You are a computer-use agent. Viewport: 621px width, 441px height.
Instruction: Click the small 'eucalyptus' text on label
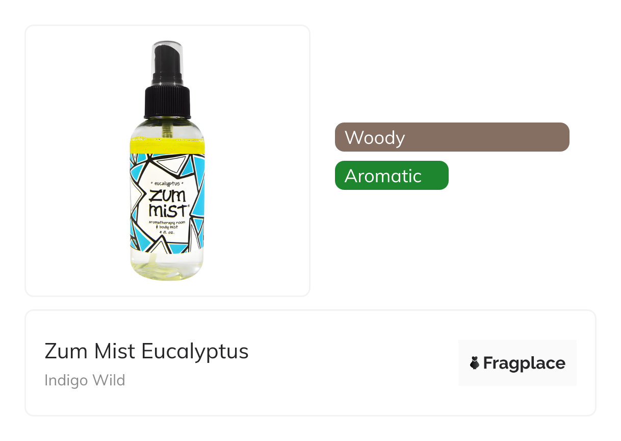(x=168, y=183)
